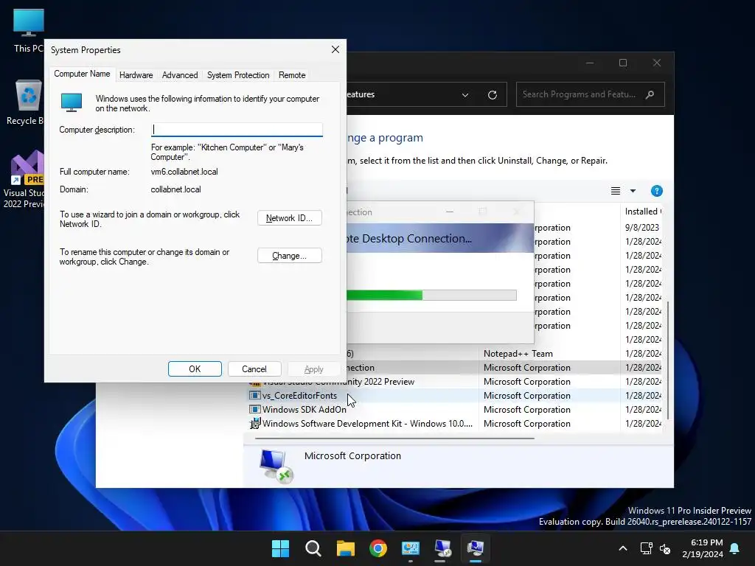Maximize the Programs and Features window
Image resolution: width=755 pixels, height=566 pixels.
(x=622, y=63)
